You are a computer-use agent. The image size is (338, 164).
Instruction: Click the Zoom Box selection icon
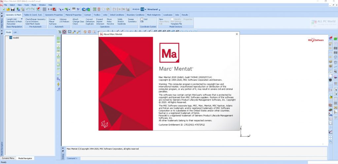tap(70, 32)
